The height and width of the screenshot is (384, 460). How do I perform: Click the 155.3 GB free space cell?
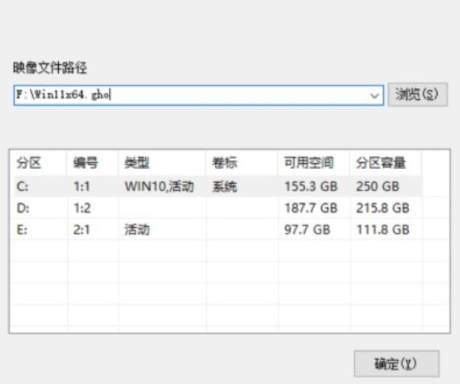(x=311, y=186)
